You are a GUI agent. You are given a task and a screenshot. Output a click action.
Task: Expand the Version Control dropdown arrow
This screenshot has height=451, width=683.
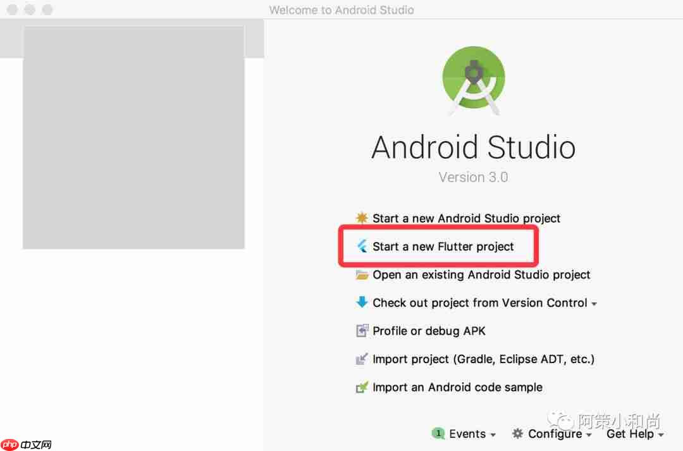click(594, 304)
